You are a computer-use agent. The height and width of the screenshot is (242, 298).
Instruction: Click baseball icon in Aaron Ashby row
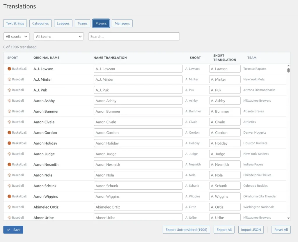point(9,101)
